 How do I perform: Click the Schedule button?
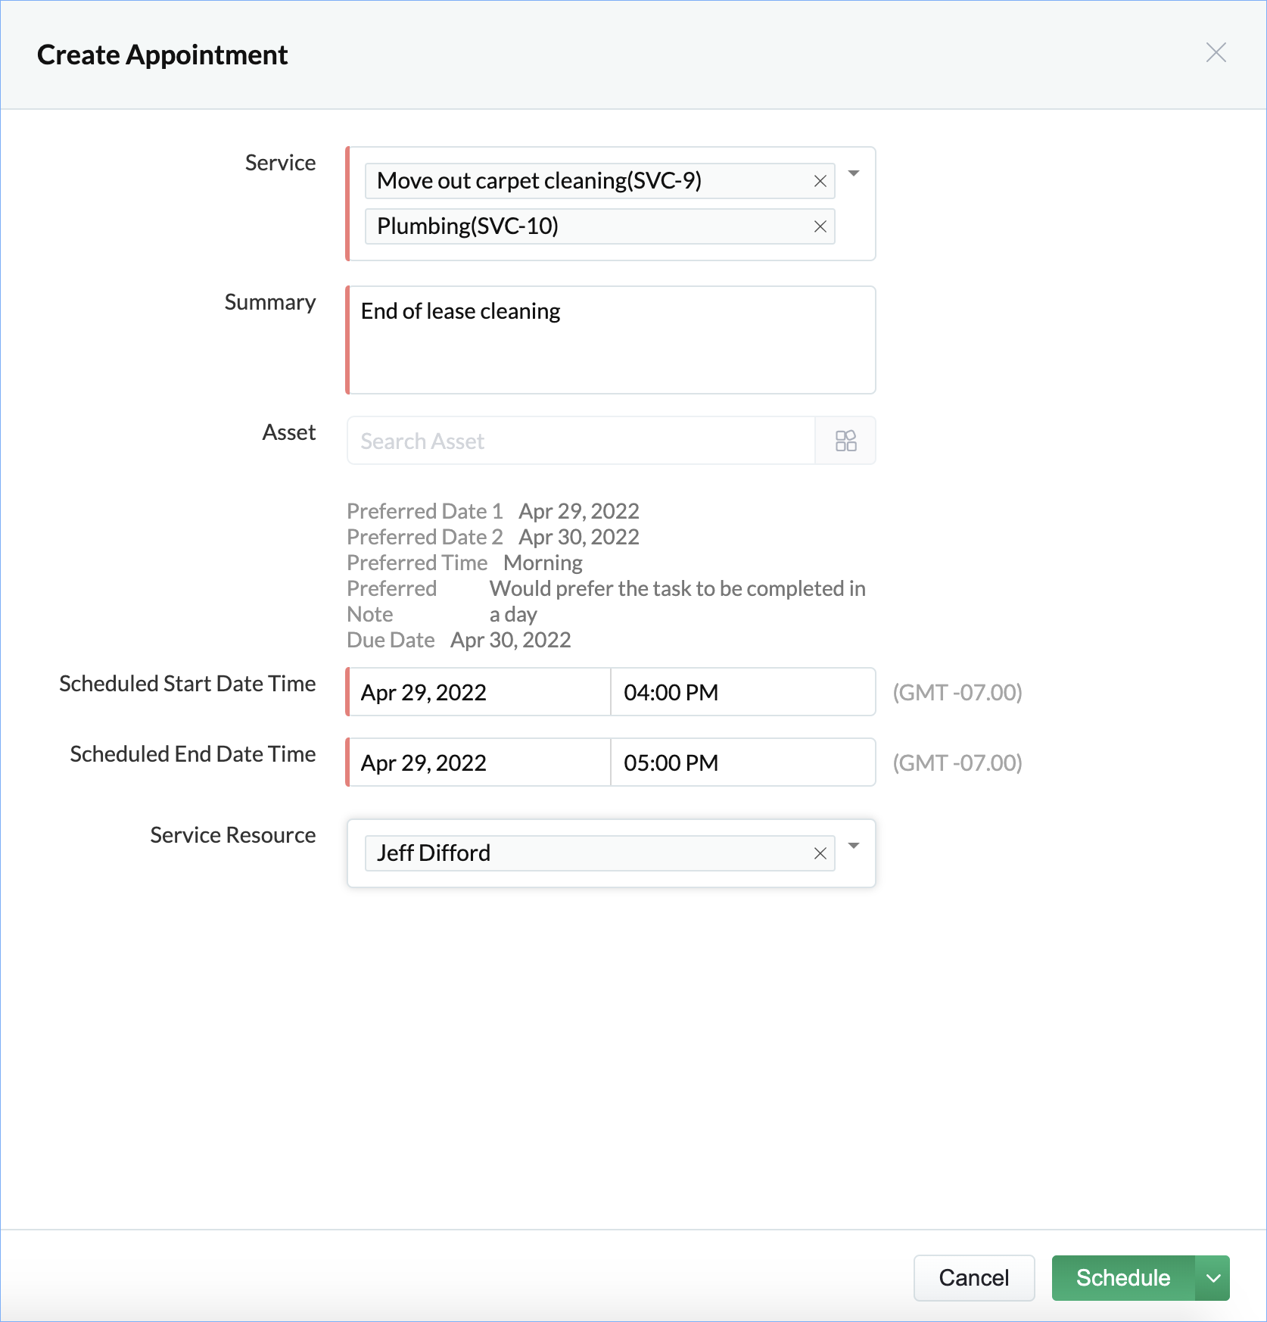tap(1122, 1278)
